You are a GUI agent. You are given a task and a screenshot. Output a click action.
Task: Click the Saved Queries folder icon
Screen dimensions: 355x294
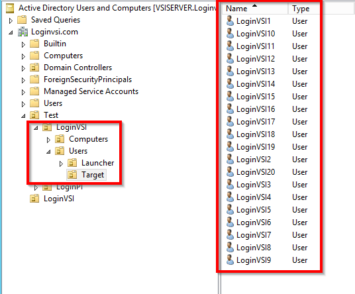coord(22,20)
